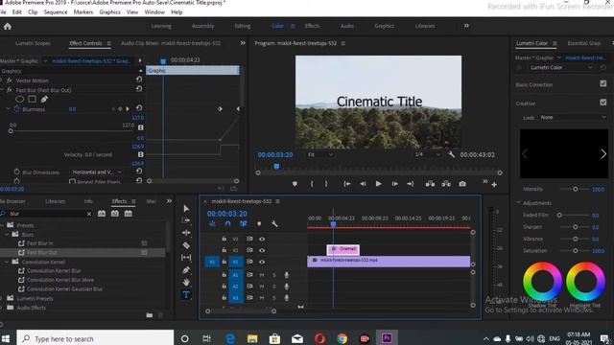Add marker in the timeline panel
614x345 pixels.
(x=259, y=223)
